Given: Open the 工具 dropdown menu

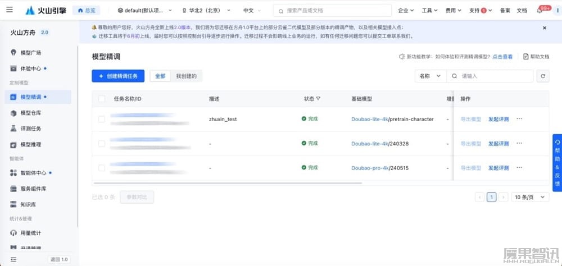Looking at the screenshot, I should (x=429, y=11).
